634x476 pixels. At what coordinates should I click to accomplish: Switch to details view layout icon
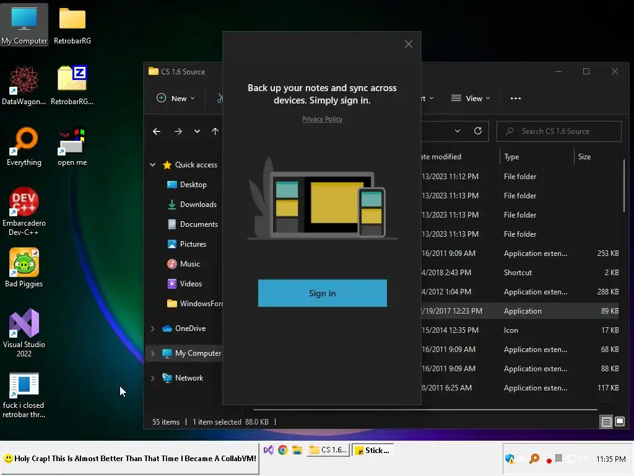click(x=607, y=421)
